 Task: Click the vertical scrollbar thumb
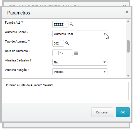click(x=128, y=46)
